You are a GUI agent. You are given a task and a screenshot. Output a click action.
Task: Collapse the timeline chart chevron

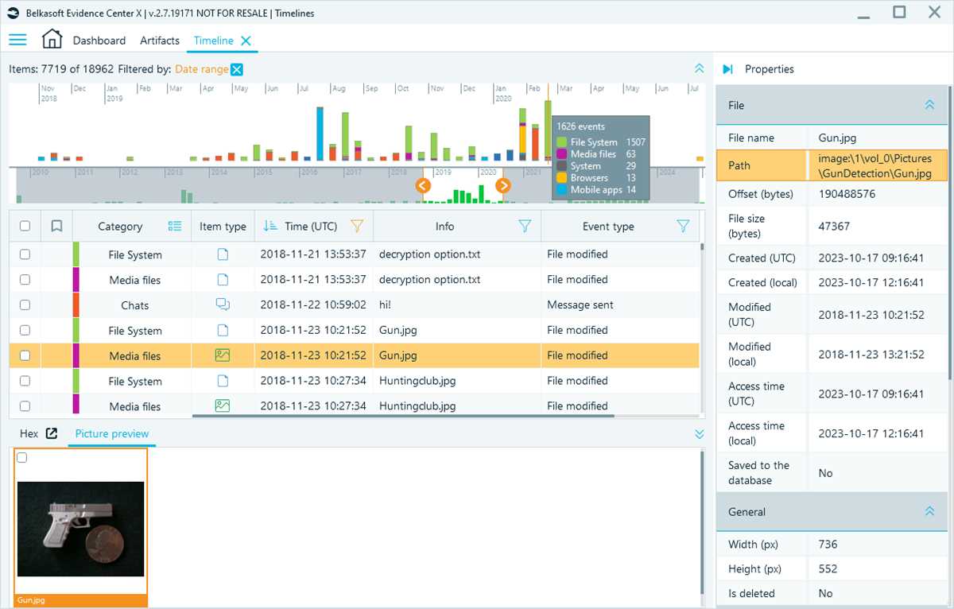click(x=699, y=69)
